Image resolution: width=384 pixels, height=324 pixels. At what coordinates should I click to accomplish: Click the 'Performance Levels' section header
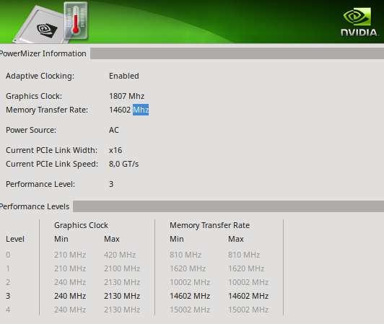coord(35,206)
